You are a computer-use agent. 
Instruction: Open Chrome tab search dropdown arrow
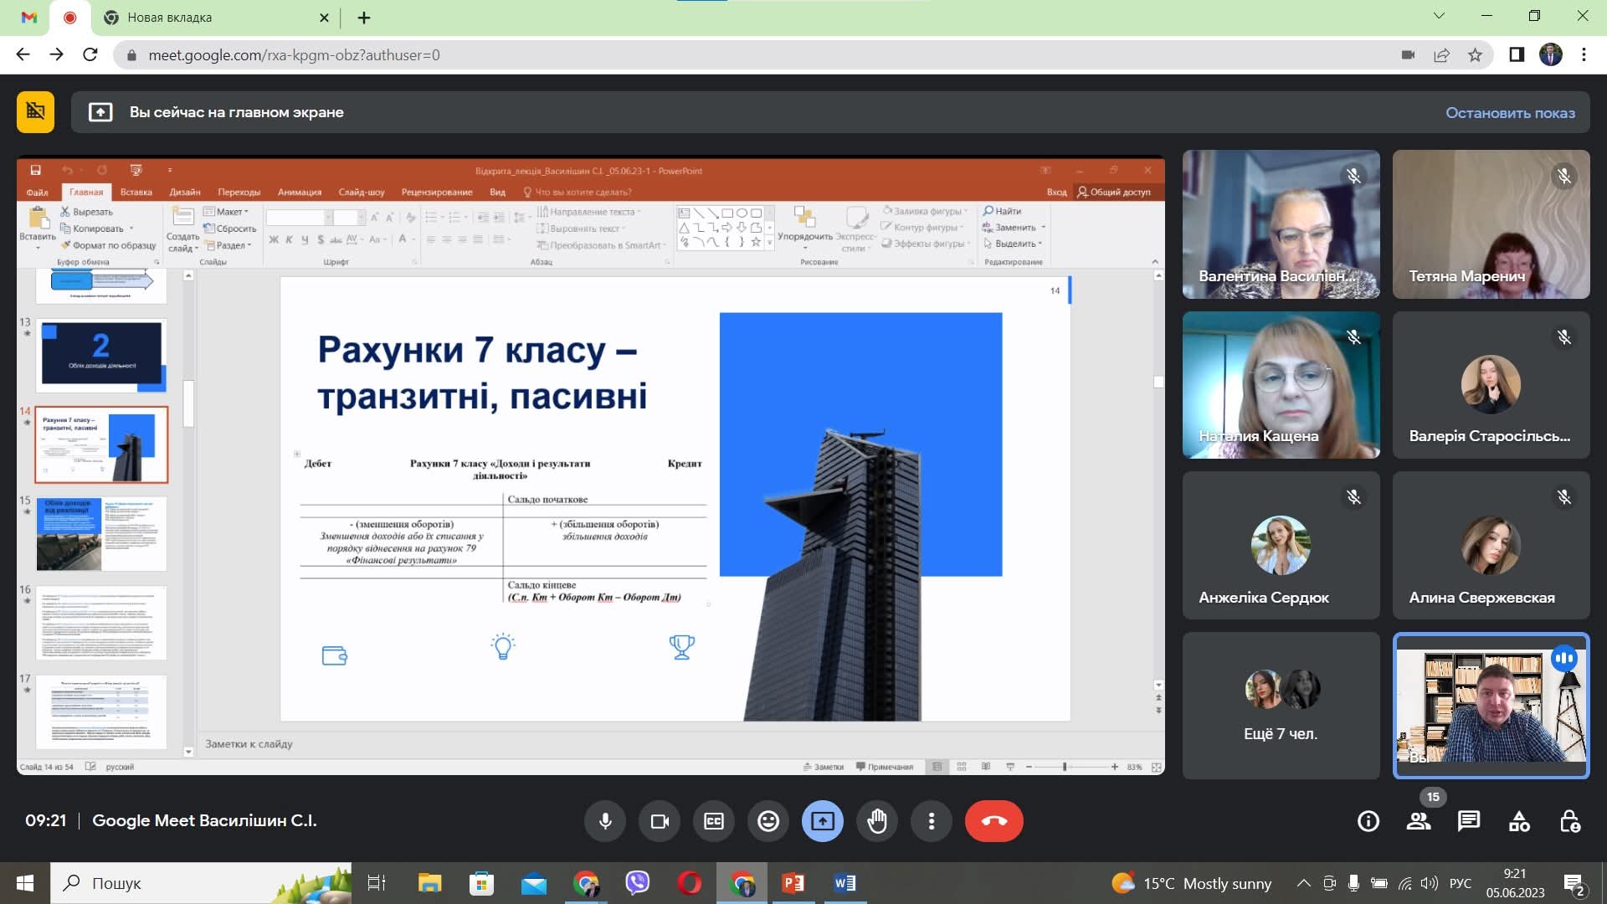coord(1439,16)
